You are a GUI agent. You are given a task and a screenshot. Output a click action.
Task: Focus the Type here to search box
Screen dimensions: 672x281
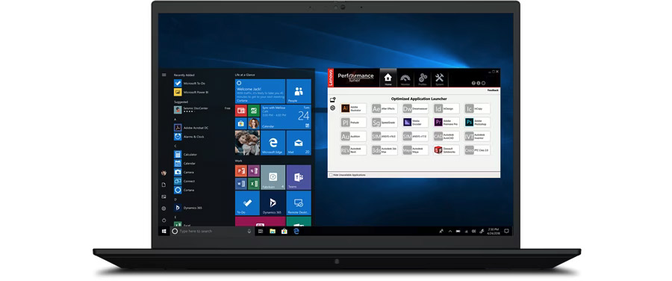coord(212,231)
